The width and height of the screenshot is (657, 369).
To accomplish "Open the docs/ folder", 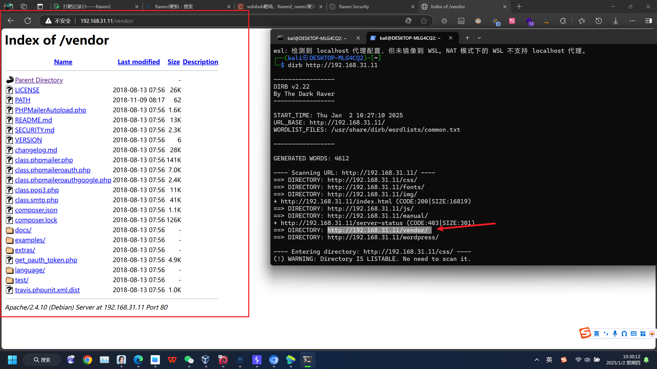I will [x=23, y=230].
